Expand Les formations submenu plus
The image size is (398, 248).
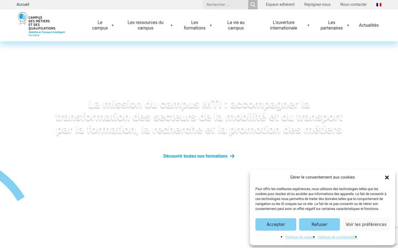(211, 25)
